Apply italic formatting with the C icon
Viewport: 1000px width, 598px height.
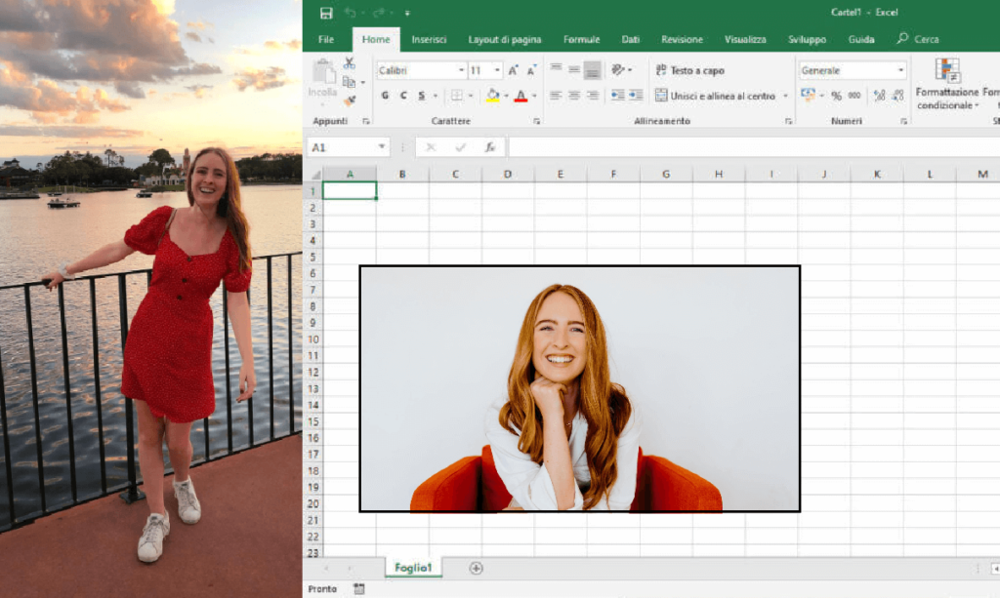point(403,95)
